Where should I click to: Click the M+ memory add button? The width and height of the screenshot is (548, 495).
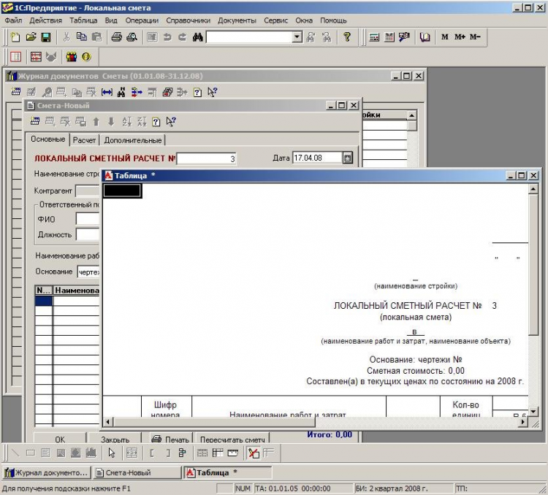460,37
